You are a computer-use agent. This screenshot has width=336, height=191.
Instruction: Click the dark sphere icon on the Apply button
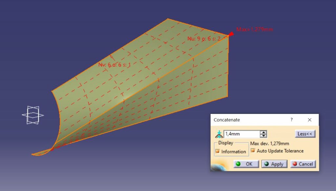(x=266, y=164)
